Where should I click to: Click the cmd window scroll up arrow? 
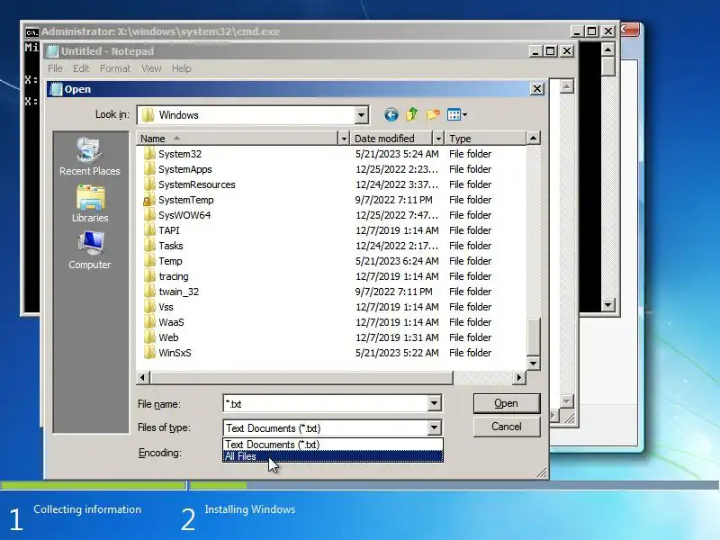point(608,49)
